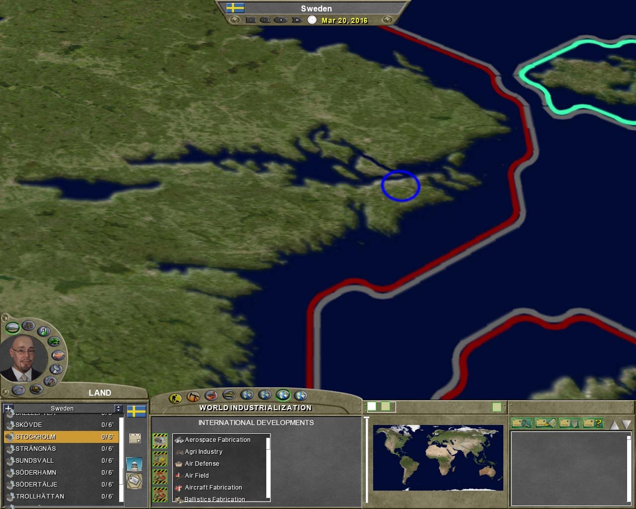Select Aerospace Fabrication from developments list

click(x=218, y=440)
